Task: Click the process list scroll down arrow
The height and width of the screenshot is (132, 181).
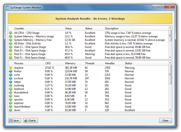Action: [170, 110]
